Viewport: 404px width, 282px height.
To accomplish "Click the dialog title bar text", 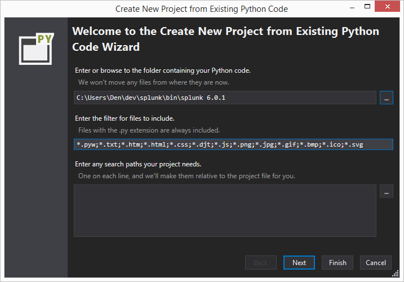I will pos(201,8).
